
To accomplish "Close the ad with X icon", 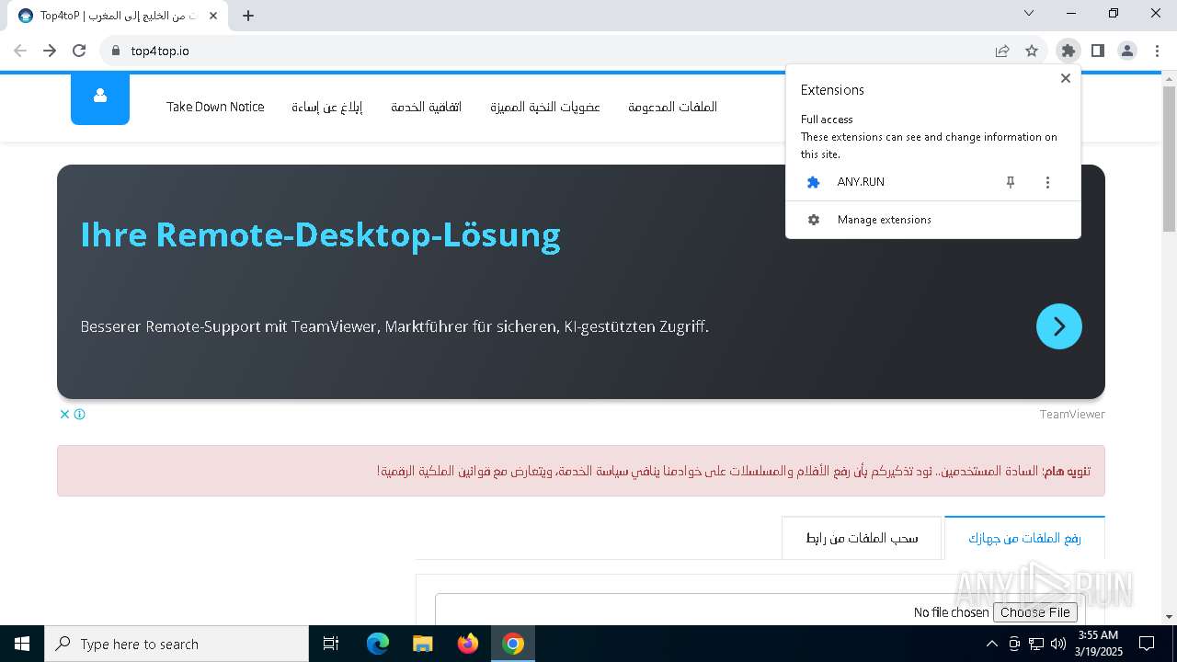I will click(x=64, y=414).
